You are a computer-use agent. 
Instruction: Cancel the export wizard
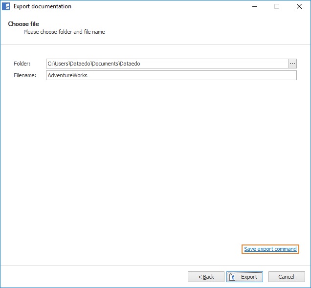(287, 277)
